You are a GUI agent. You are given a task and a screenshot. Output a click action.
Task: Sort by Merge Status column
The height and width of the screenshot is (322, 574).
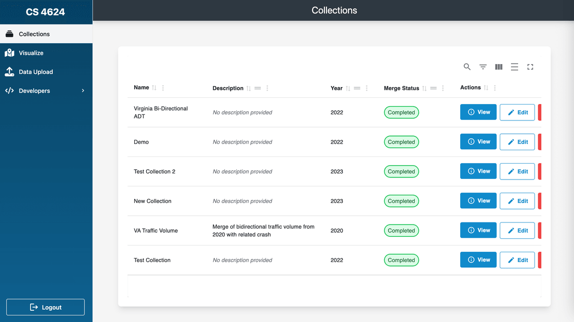point(425,88)
